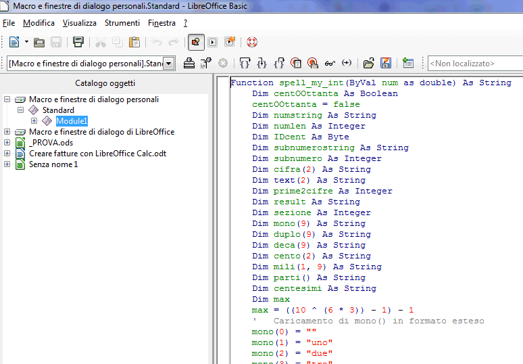Viewport: 523px width, 364px height.
Task: Click the 'centoOttanta = false' line
Action: coord(306,104)
